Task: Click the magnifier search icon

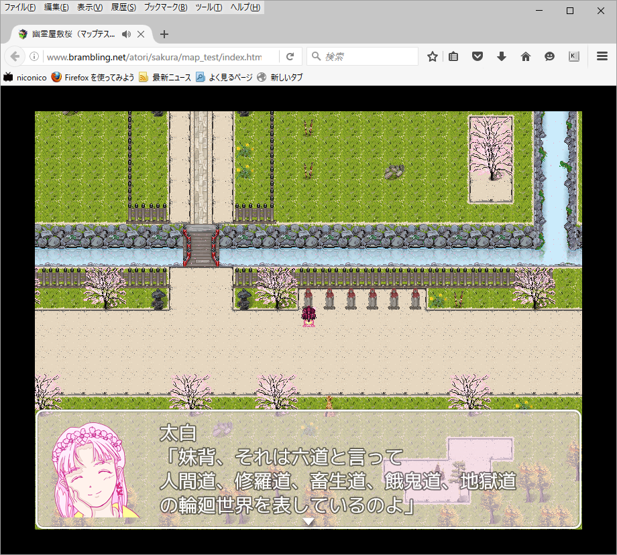Action: click(316, 56)
